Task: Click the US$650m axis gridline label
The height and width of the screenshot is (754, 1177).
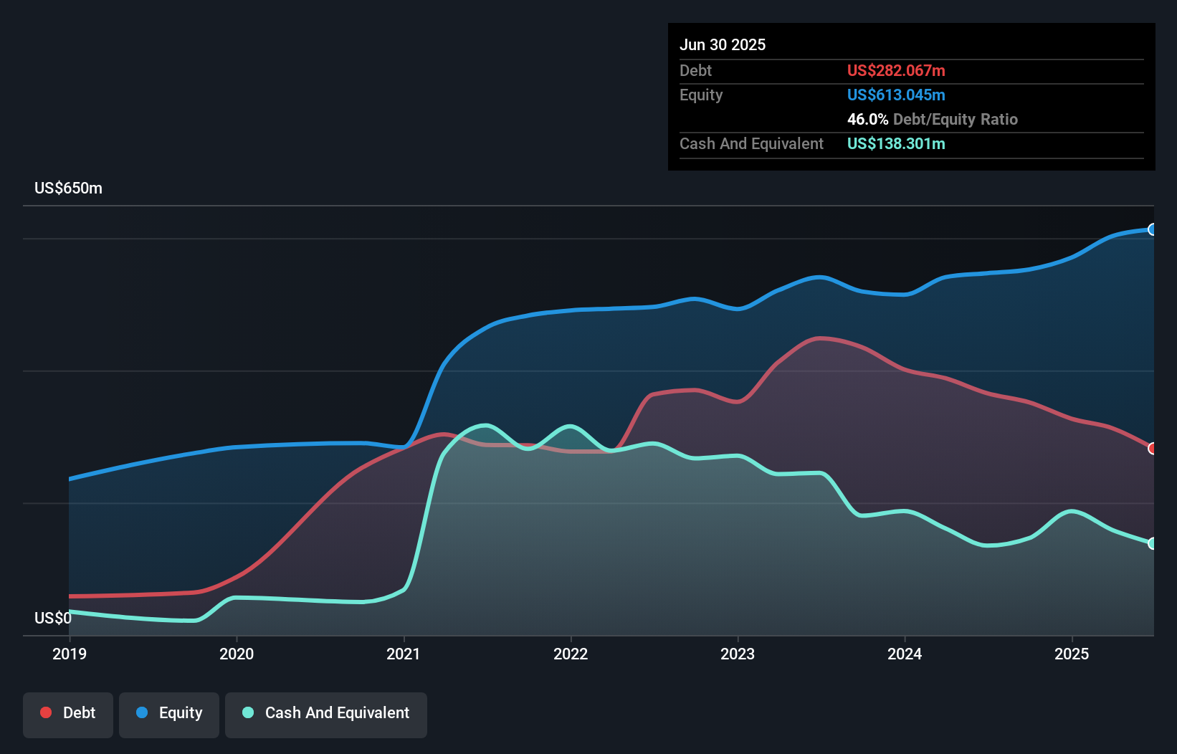Action: [x=69, y=188]
